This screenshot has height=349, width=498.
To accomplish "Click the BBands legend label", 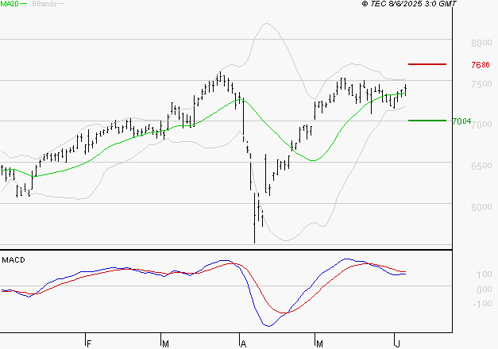I will point(44,4).
